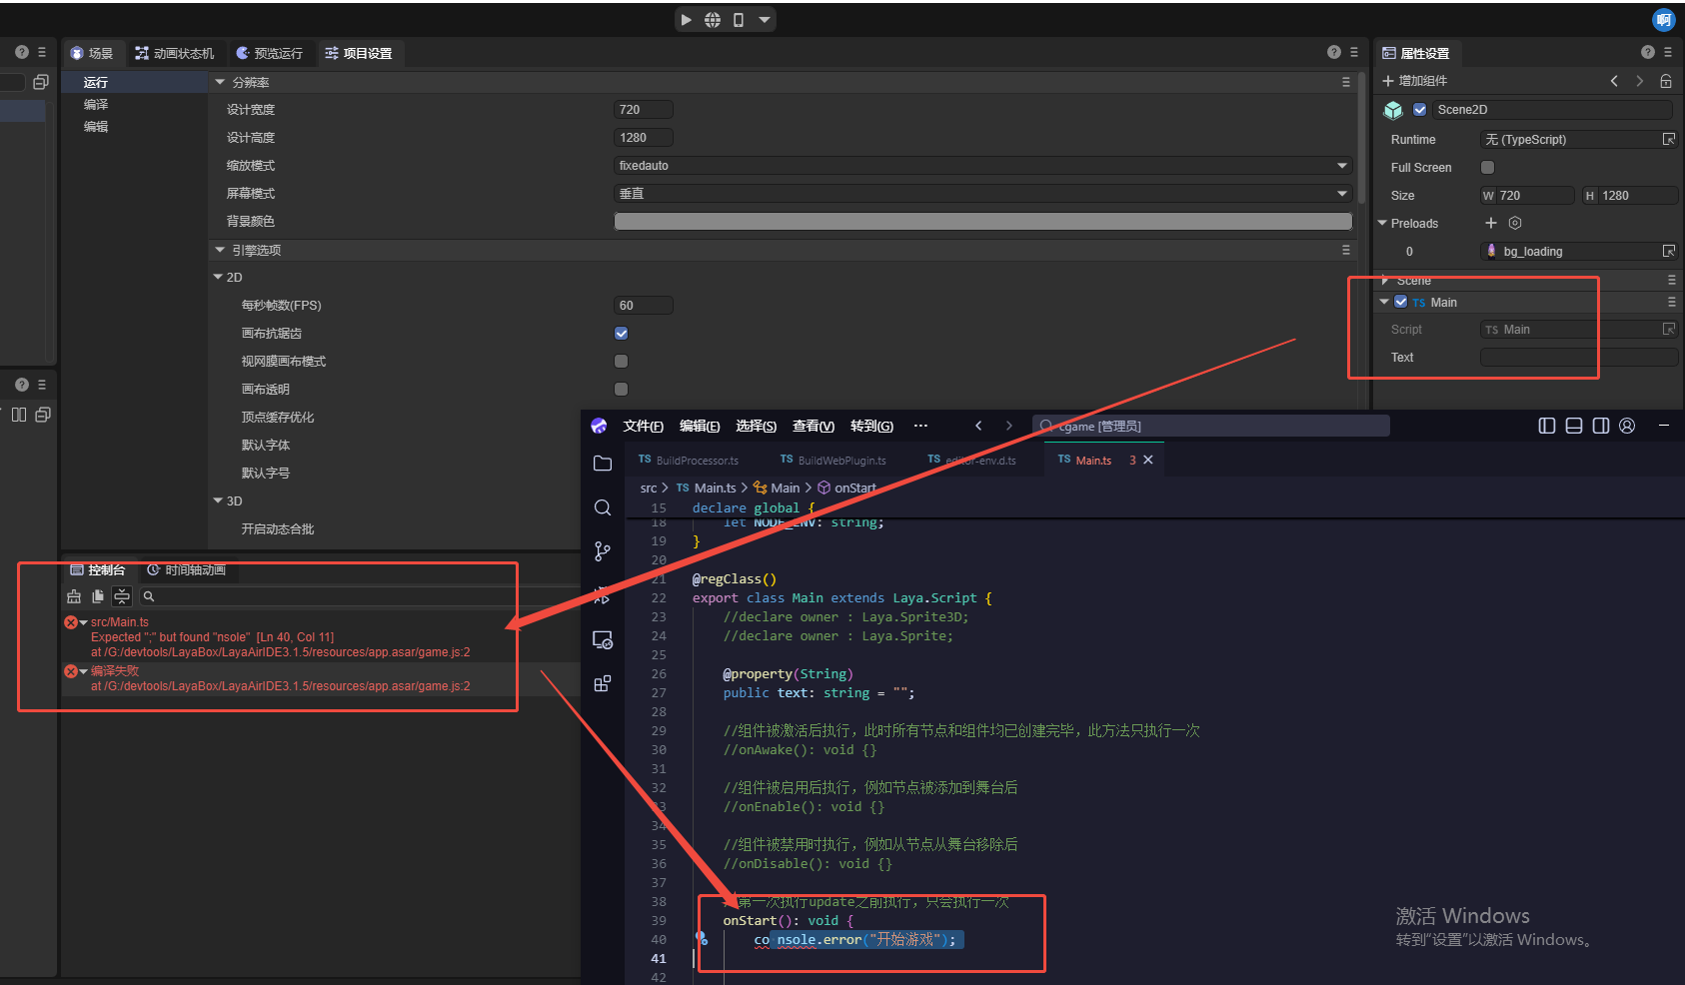
Task: Click the Search icon in activity bar
Action: (602, 507)
